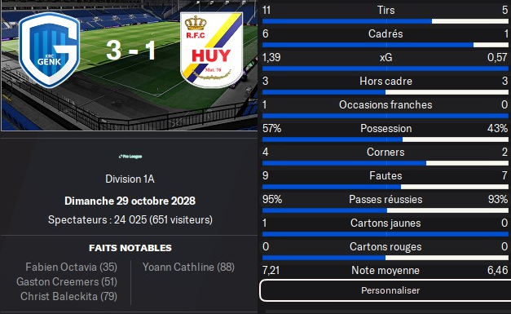
Task: Open Fabien Octavia (35) goal scorer
Action: (x=72, y=267)
